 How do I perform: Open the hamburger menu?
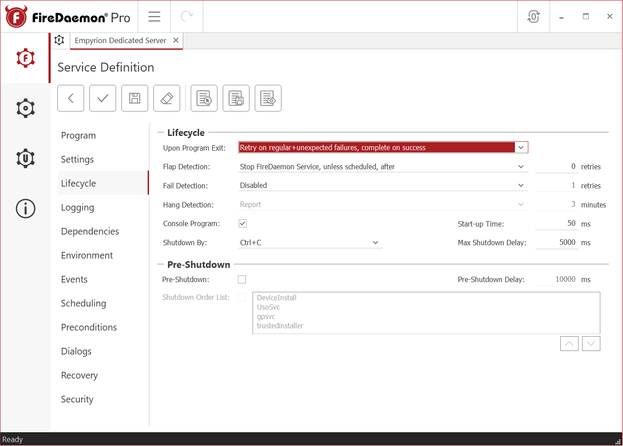coord(154,17)
